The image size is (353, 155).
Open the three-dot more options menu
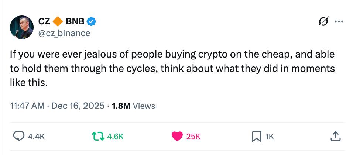[x=339, y=22]
